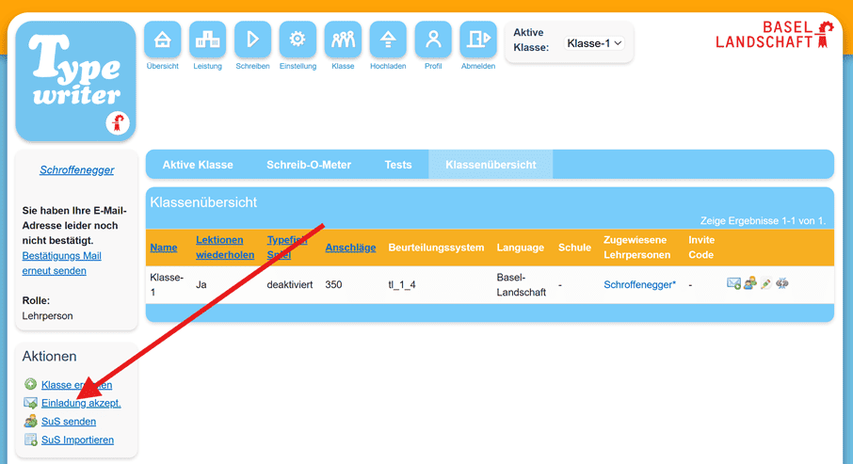
Task: Select the Aktive Klasse tab
Action: (x=198, y=165)
